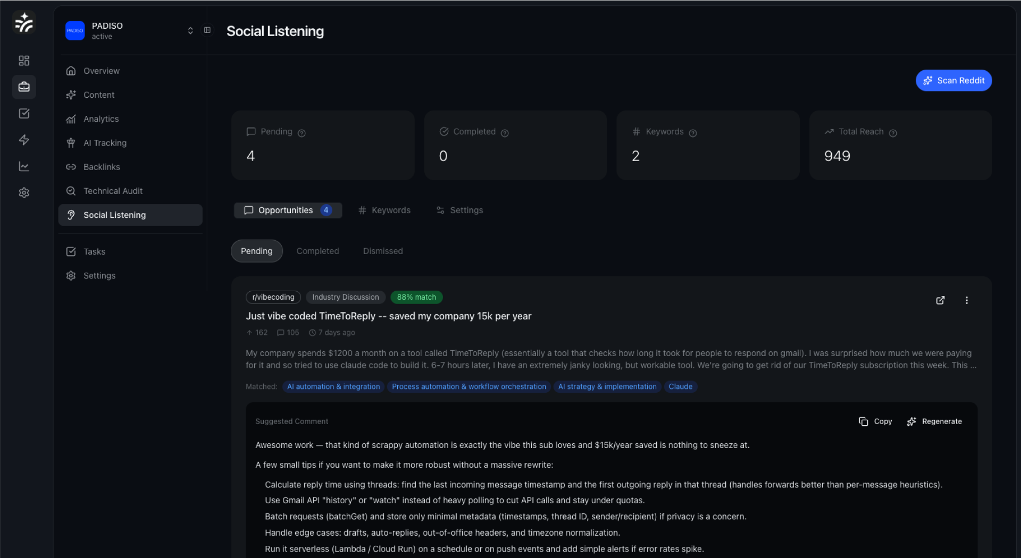Click the gear icon in left rail
The width and height of the screenshot is (1021, 558).
click(24, 193)
